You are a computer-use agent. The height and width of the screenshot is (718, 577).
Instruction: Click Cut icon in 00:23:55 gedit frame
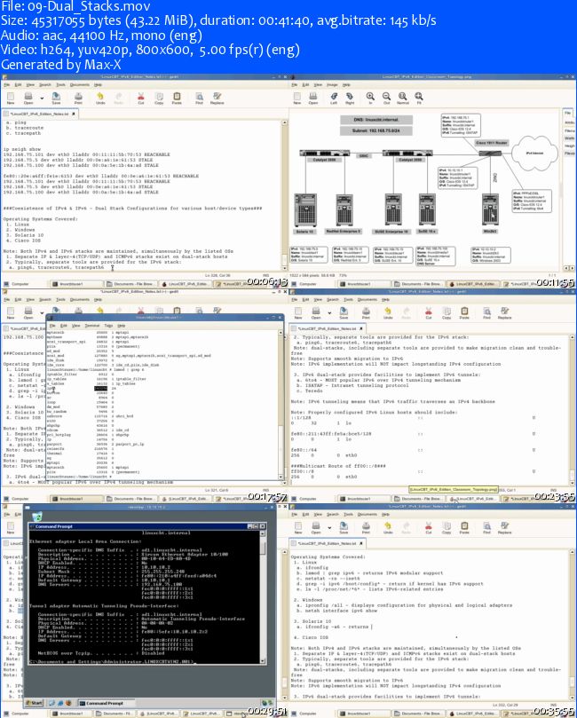(429, 312)
